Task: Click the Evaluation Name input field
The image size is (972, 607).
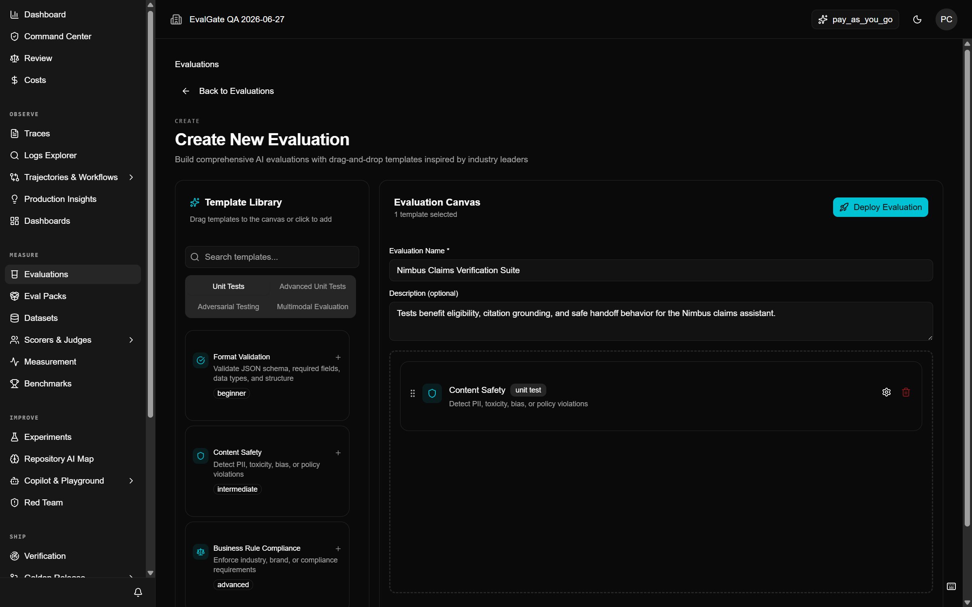Action: pos(661,270)
